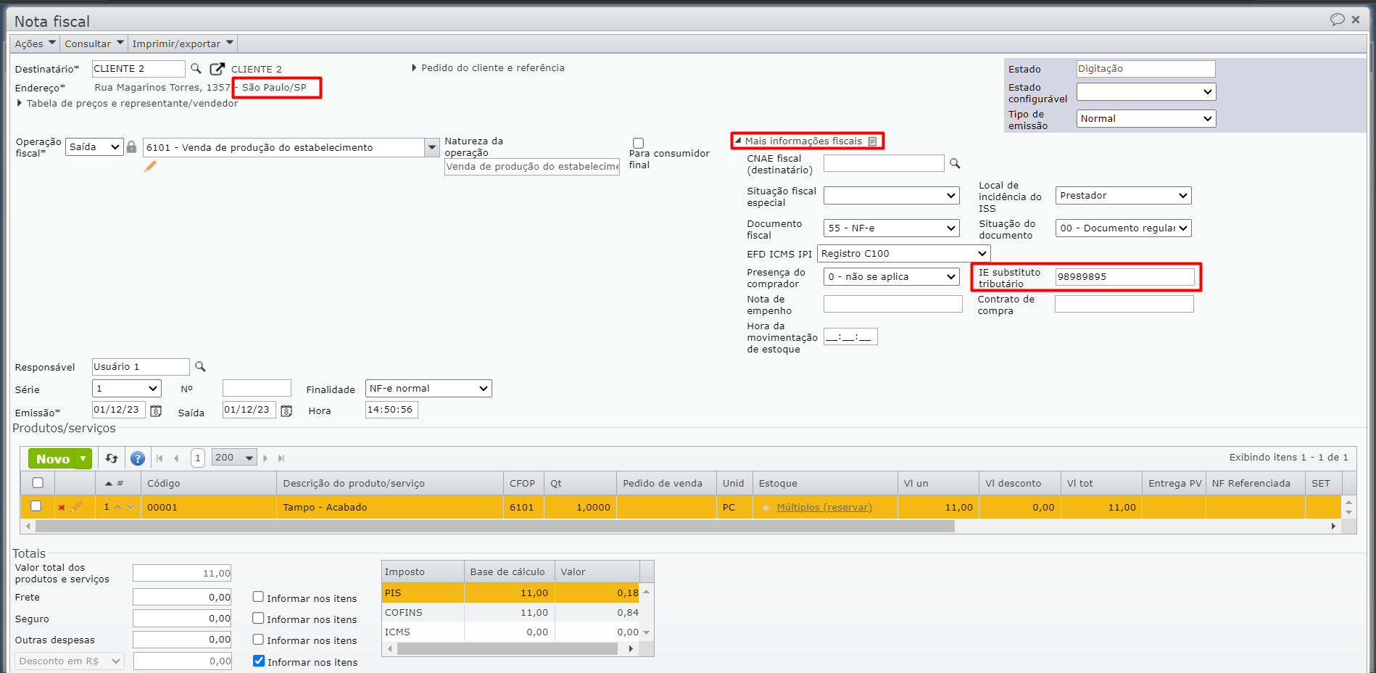Focus the Frete value field
The height and width of the screenshot is (673, 1376).
[x=182, y=598]
